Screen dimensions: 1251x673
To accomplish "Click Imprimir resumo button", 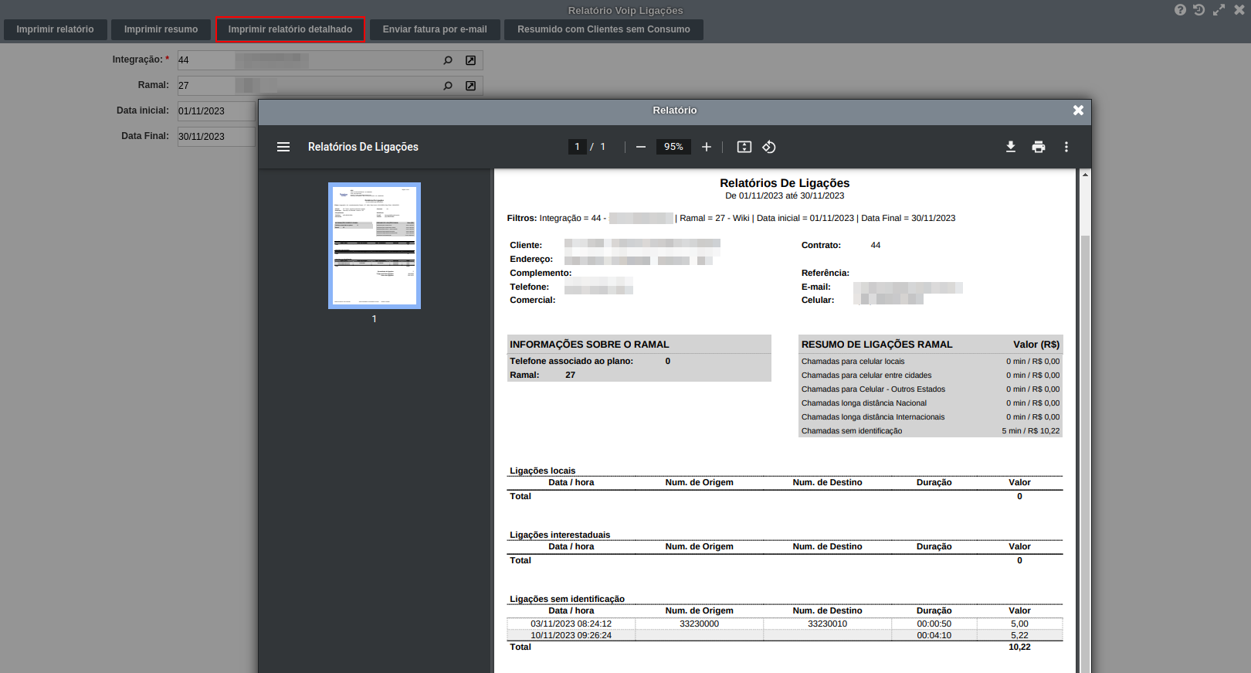I will point(161,29).
